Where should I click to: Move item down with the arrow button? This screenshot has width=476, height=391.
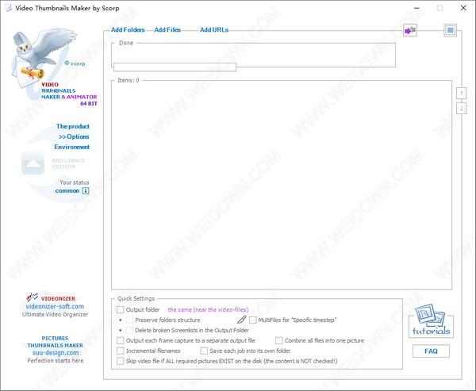(x=462, y=109)
